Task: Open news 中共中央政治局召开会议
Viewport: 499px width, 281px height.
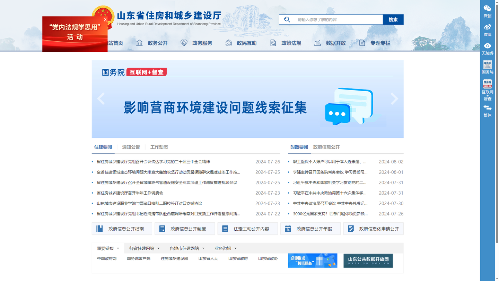Action: (330, 203)
